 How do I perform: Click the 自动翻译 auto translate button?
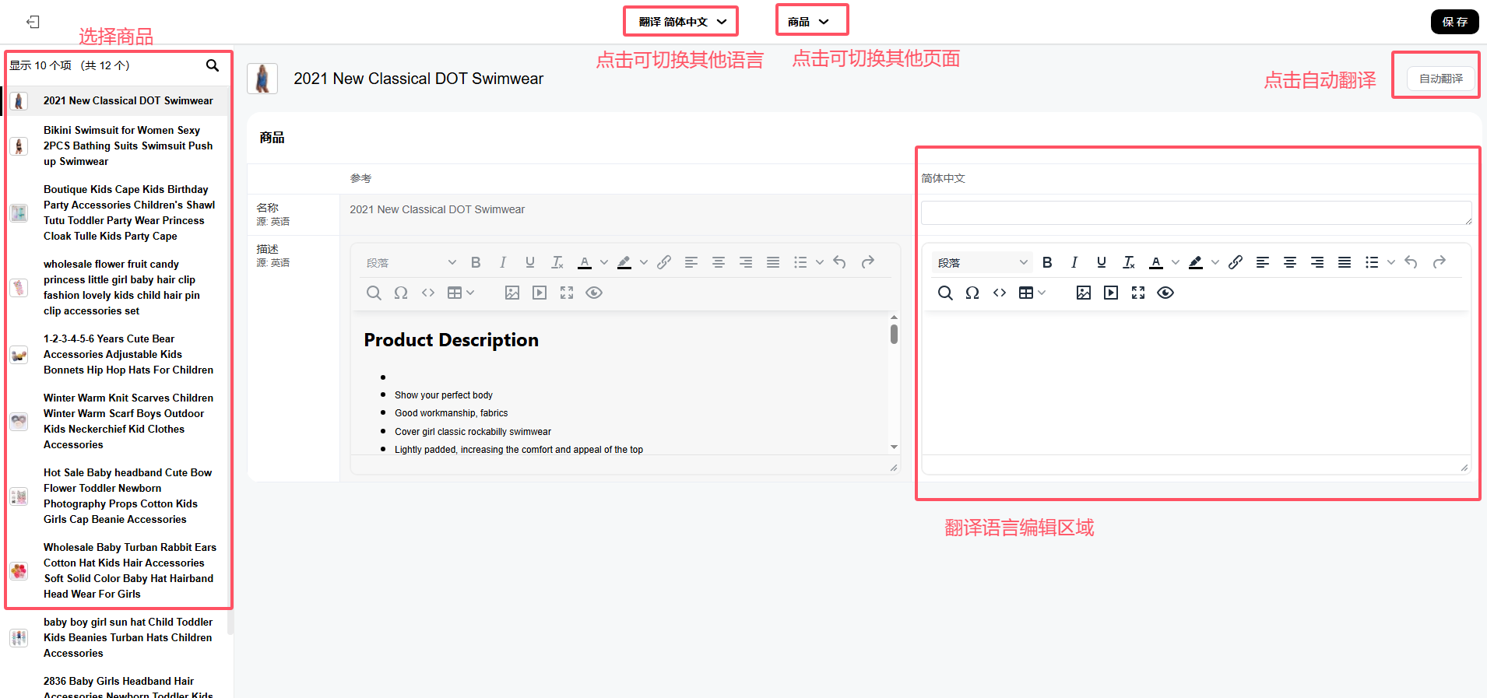pos(1440,79)
